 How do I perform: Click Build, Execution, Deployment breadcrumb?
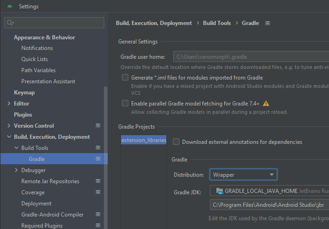154,23
